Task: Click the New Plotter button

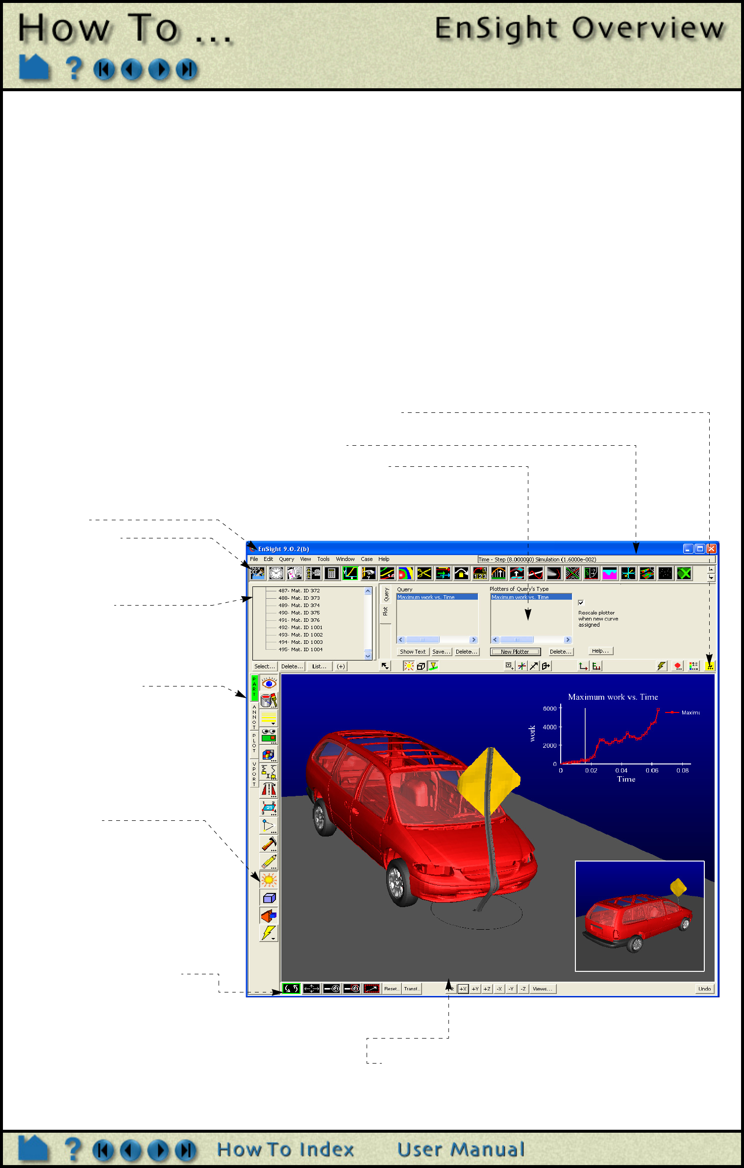Action: click(515, 652)
